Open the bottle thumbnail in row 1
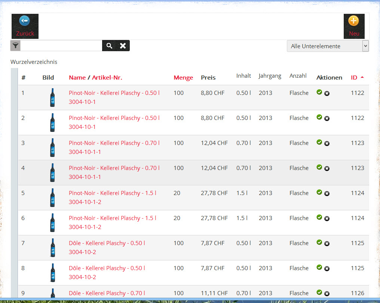 [x=52, y=98]
